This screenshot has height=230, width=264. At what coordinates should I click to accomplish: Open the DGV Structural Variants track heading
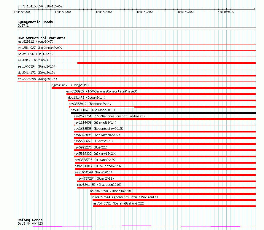42,38
